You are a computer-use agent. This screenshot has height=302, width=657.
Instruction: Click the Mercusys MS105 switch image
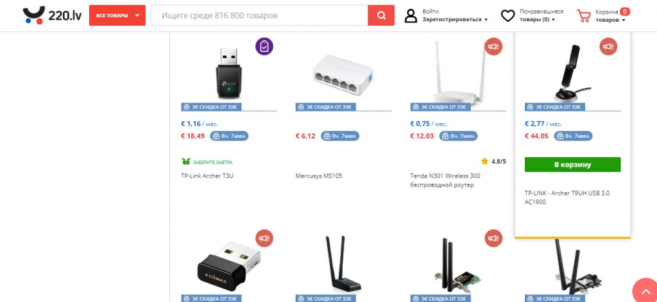(343, 73)
